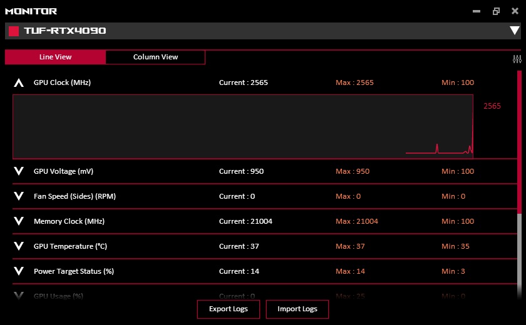This screenshot has width=526, height=325.
Task: Click the 2565 graph axis value
Action: 492,106
